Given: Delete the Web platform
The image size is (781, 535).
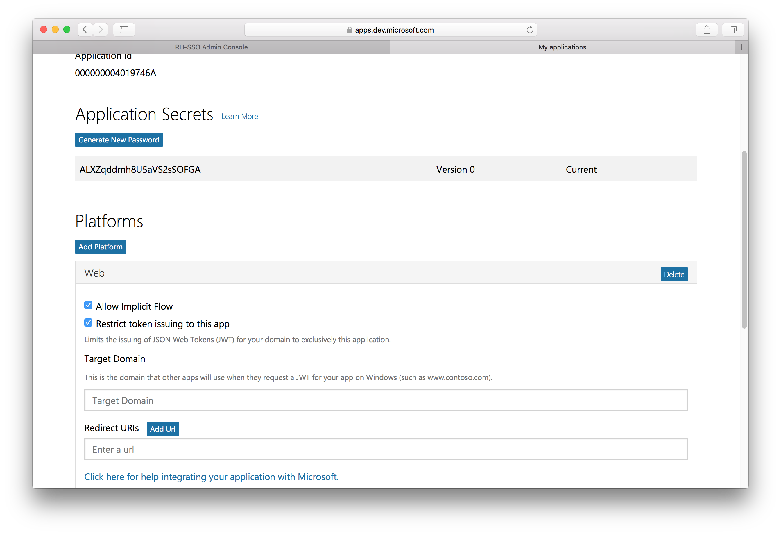Looking at the screenshot, I should point(674,274).
